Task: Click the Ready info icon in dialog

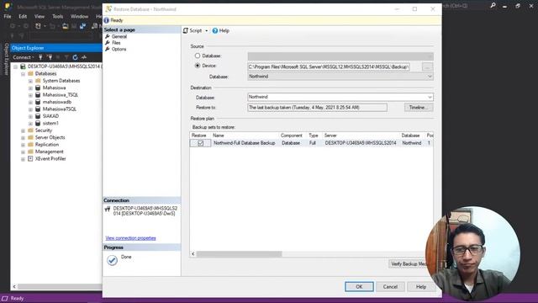Action: coord(107,20)
